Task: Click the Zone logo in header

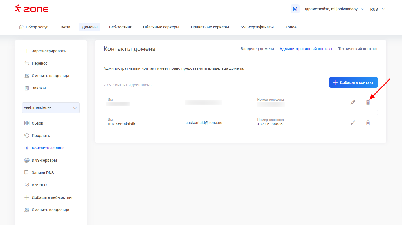Action: (32, 9)
